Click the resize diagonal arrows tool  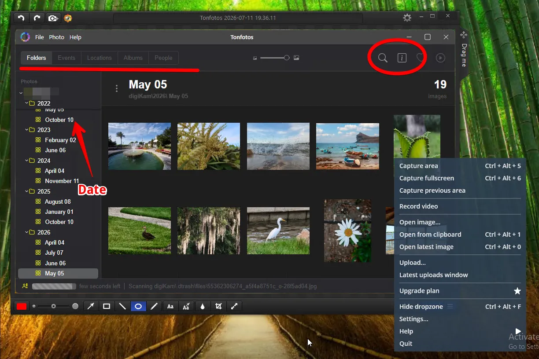coord(234,306)
